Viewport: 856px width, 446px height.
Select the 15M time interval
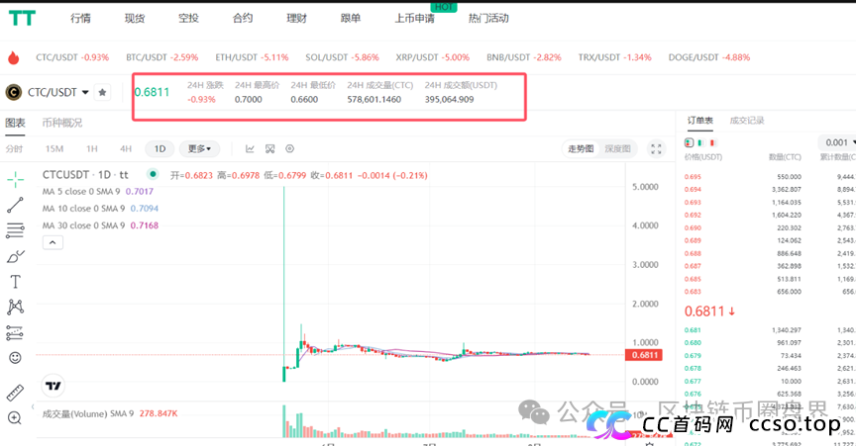pyautogui.click(x=54, y=149)
